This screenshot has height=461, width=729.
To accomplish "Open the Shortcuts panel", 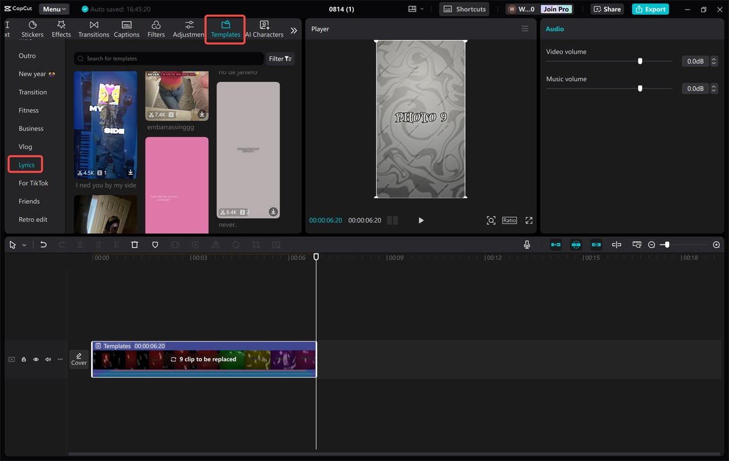I will (464, 9).
